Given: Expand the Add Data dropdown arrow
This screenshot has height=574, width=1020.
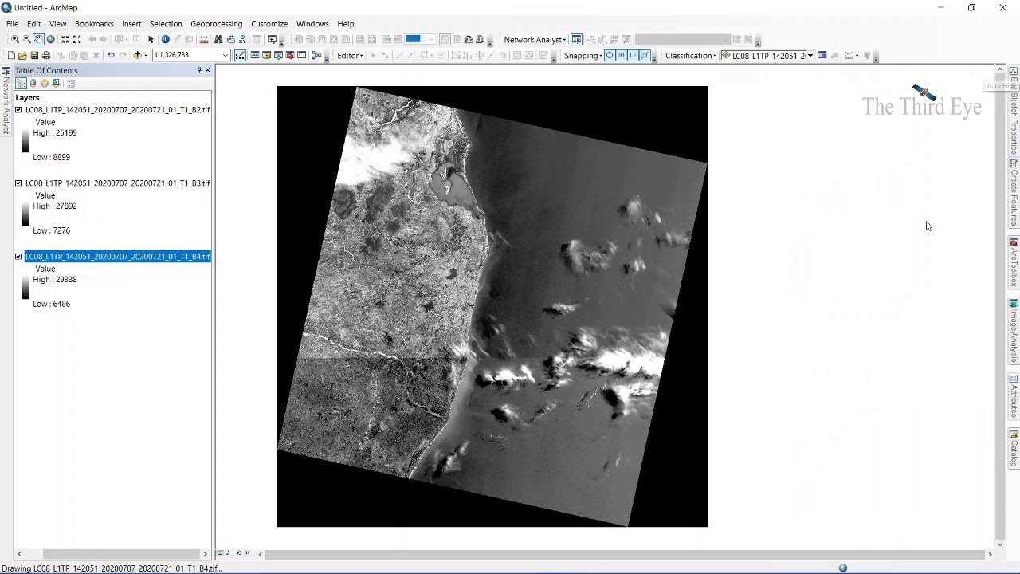Looking at the screenshot, I should [x=145, y=55].
